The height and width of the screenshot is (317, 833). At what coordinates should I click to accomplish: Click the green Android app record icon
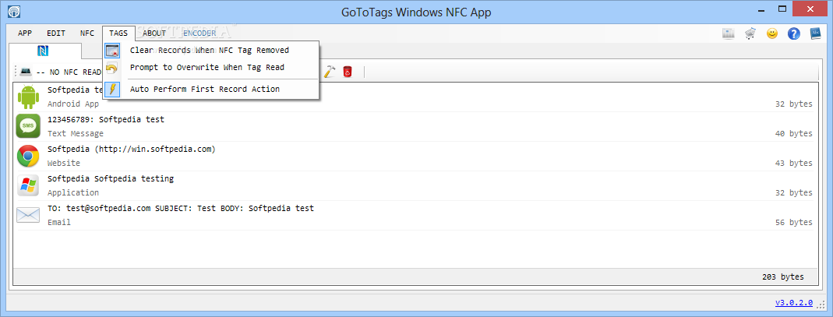click(x=27, y=97)
